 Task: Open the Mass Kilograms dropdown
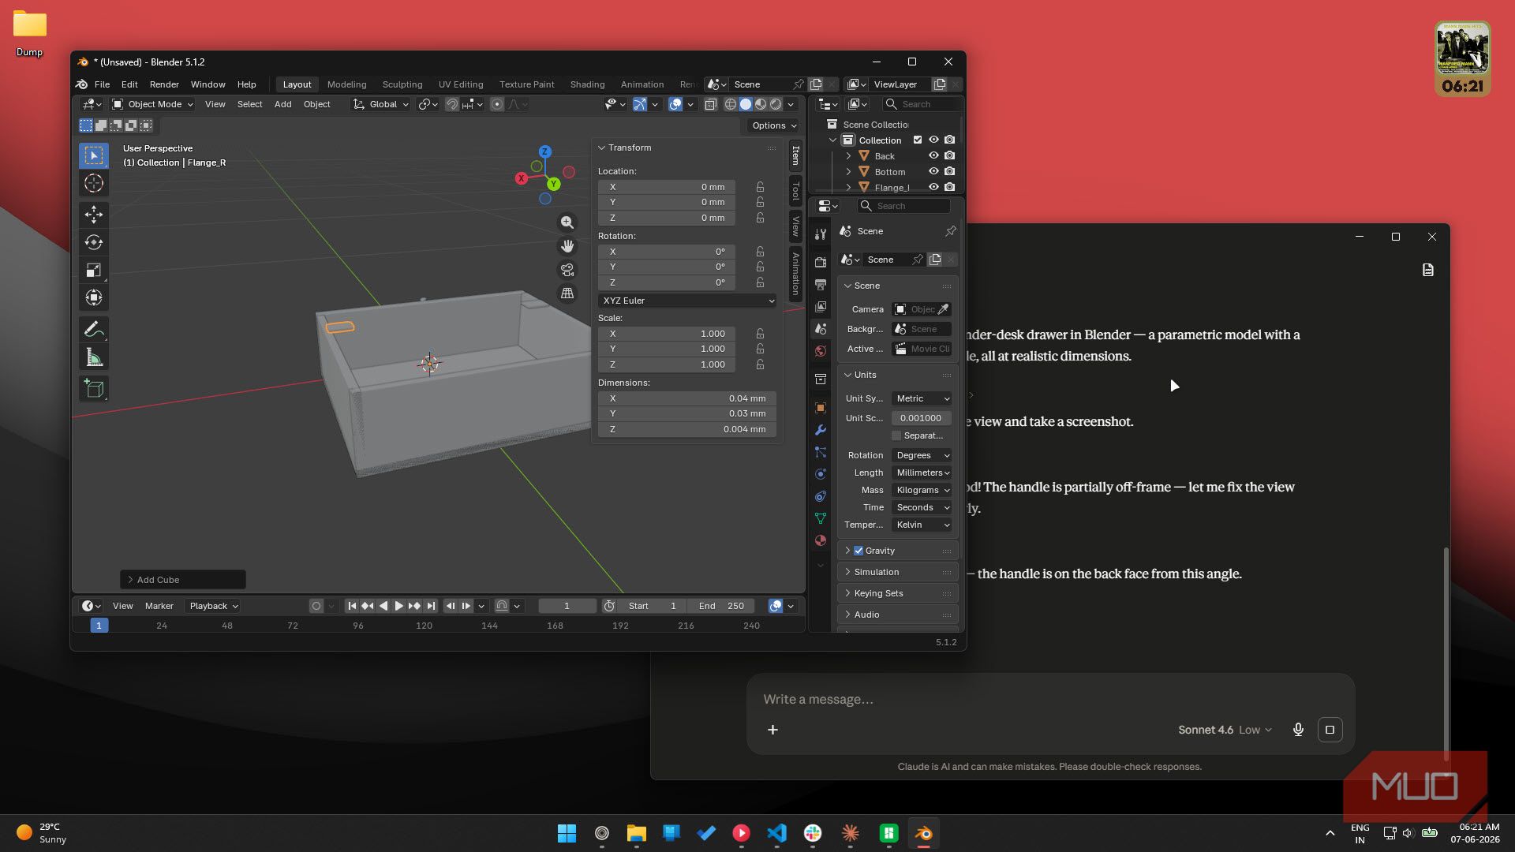922,490
